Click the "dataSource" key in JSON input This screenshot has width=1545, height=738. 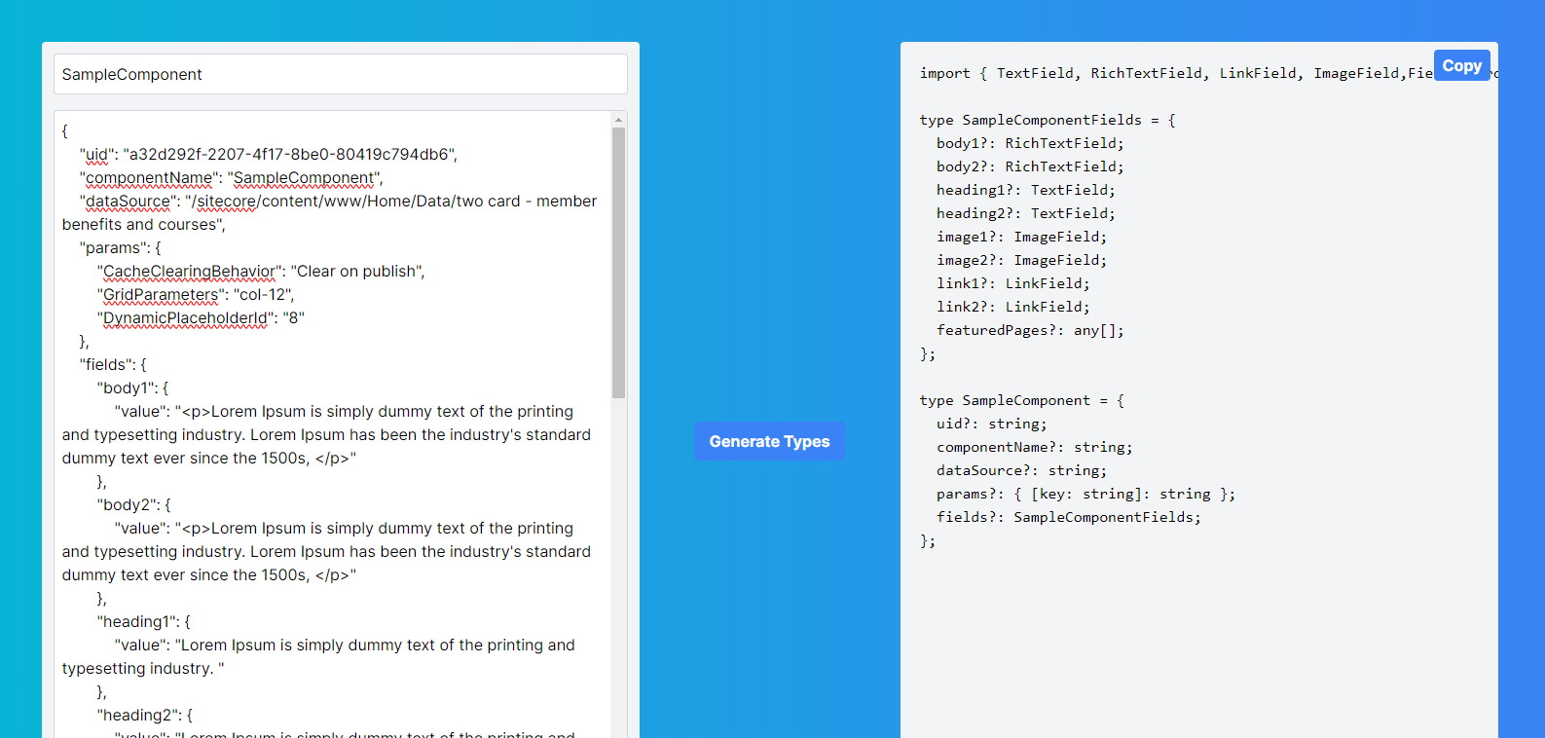coord(129,201)
